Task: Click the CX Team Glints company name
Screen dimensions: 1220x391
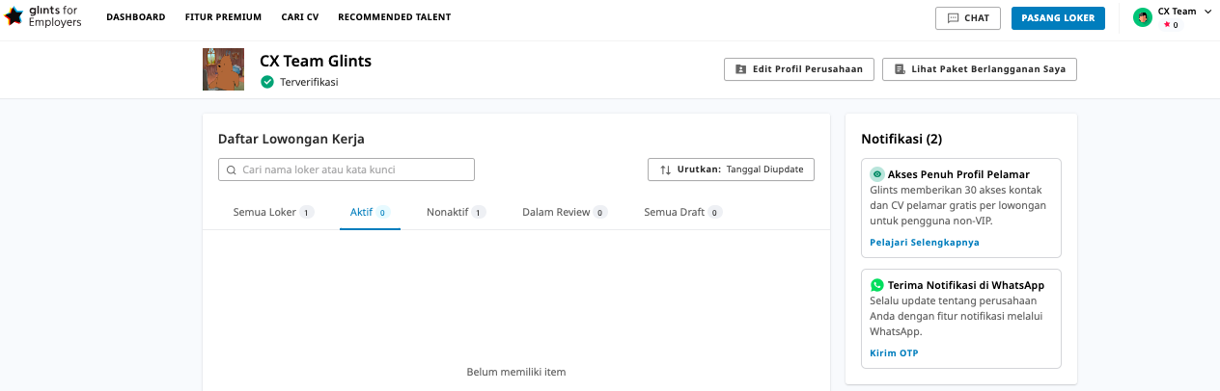Action: [316, 61]
